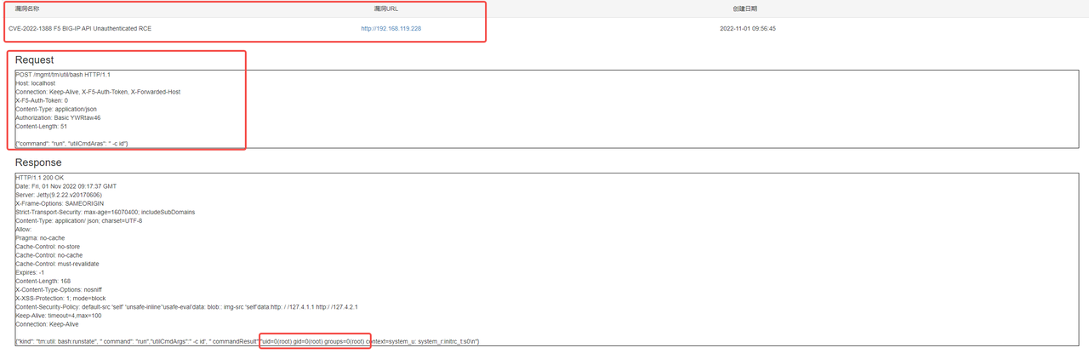
Task: Click the X-Content-Type-Options: nosniff line
Action: point(58,288)
